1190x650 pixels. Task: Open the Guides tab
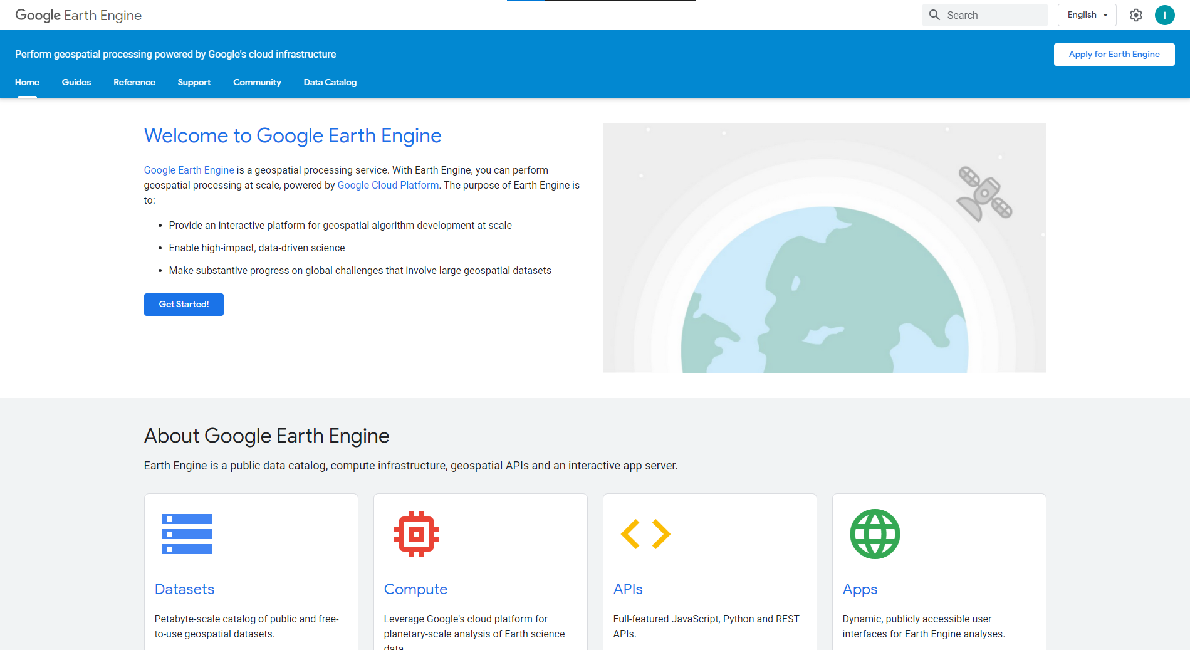(x=76, y=82)
